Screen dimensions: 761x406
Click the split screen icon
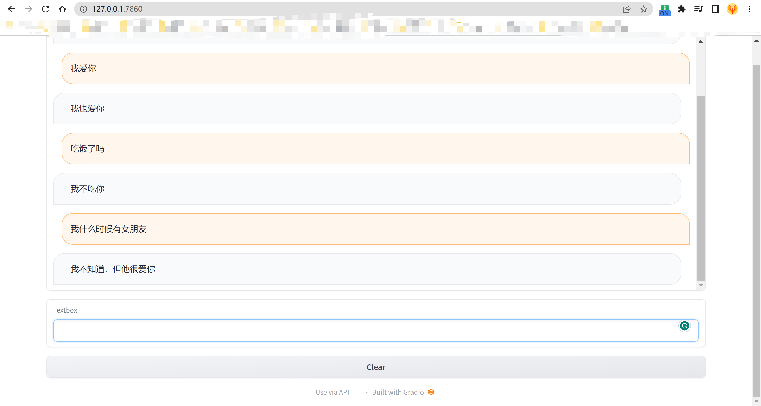pos(715,9)
